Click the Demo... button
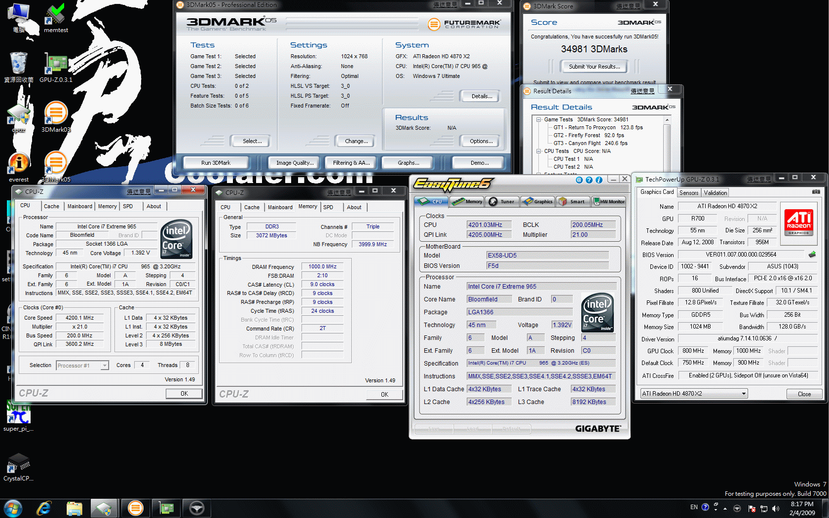829x518 pixels. (x=479, y=163)
